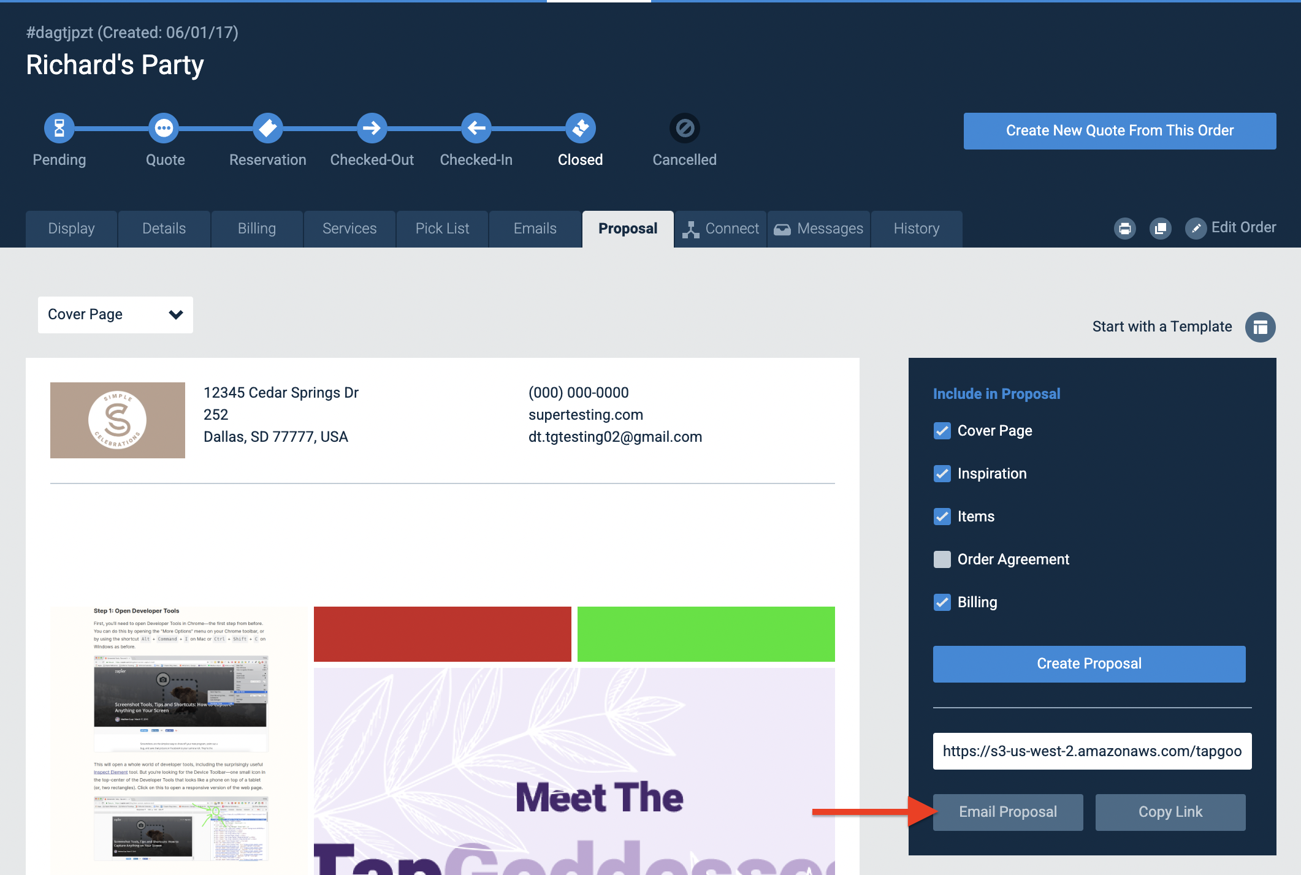Click the Dallas, SD 77777, USA line
This screenshot has height=875, width=1301.
pos(276,437)
